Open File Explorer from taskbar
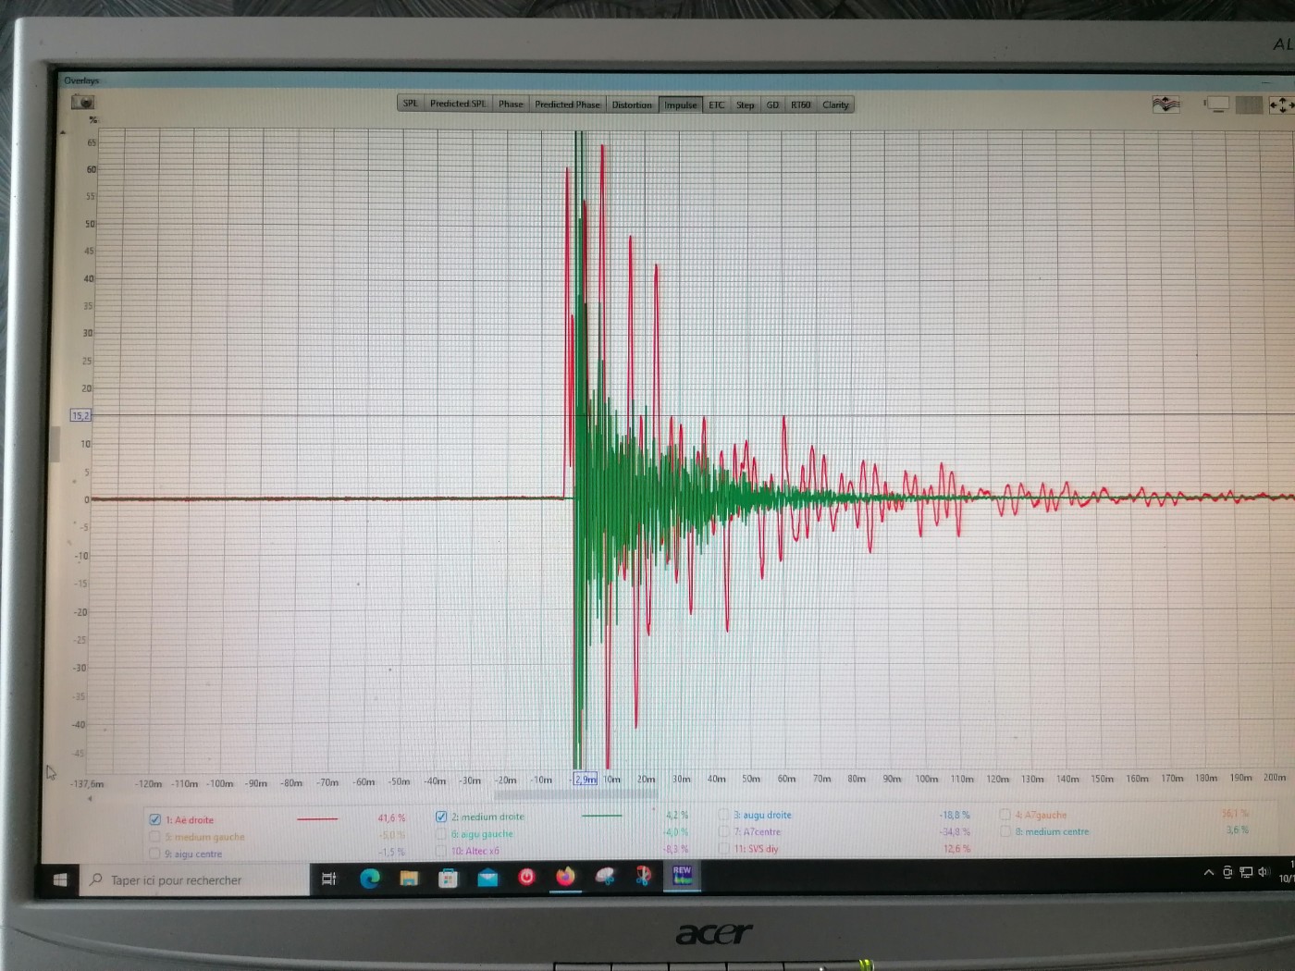 [409, 879]
